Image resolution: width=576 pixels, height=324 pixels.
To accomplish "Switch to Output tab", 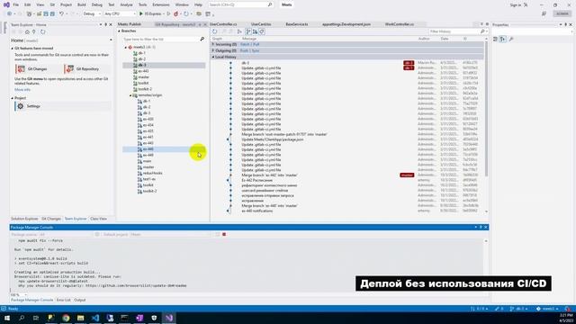I will point(80,300).
